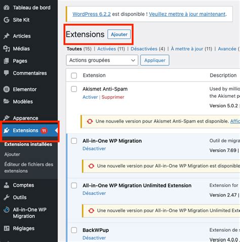Open the Actions groupées dropdown
240x242 pixels.
[102, 60]
